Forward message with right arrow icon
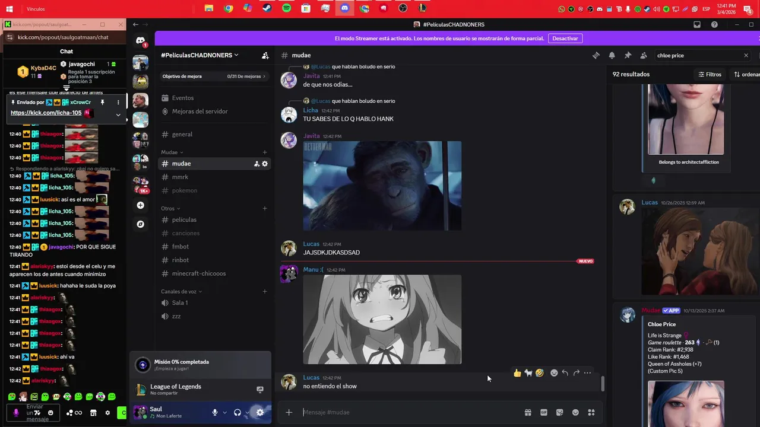The width and height of the screenshot is (760, 427). click(x=576, y=373)
